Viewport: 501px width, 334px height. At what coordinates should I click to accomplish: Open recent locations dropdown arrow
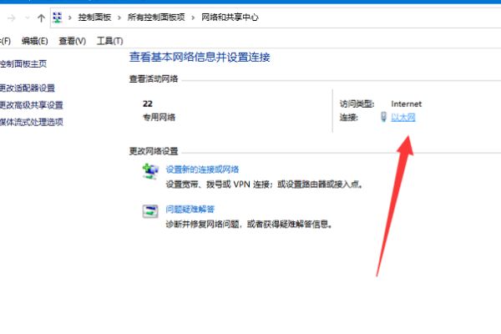[x=28, y=18]
